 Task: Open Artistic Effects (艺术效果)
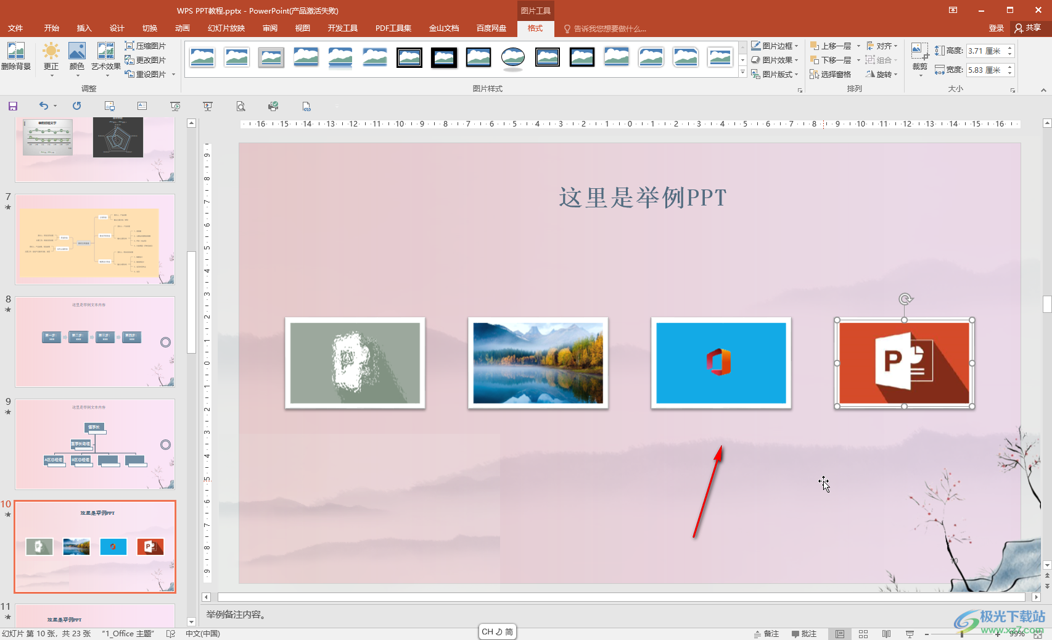coord(106,58)
